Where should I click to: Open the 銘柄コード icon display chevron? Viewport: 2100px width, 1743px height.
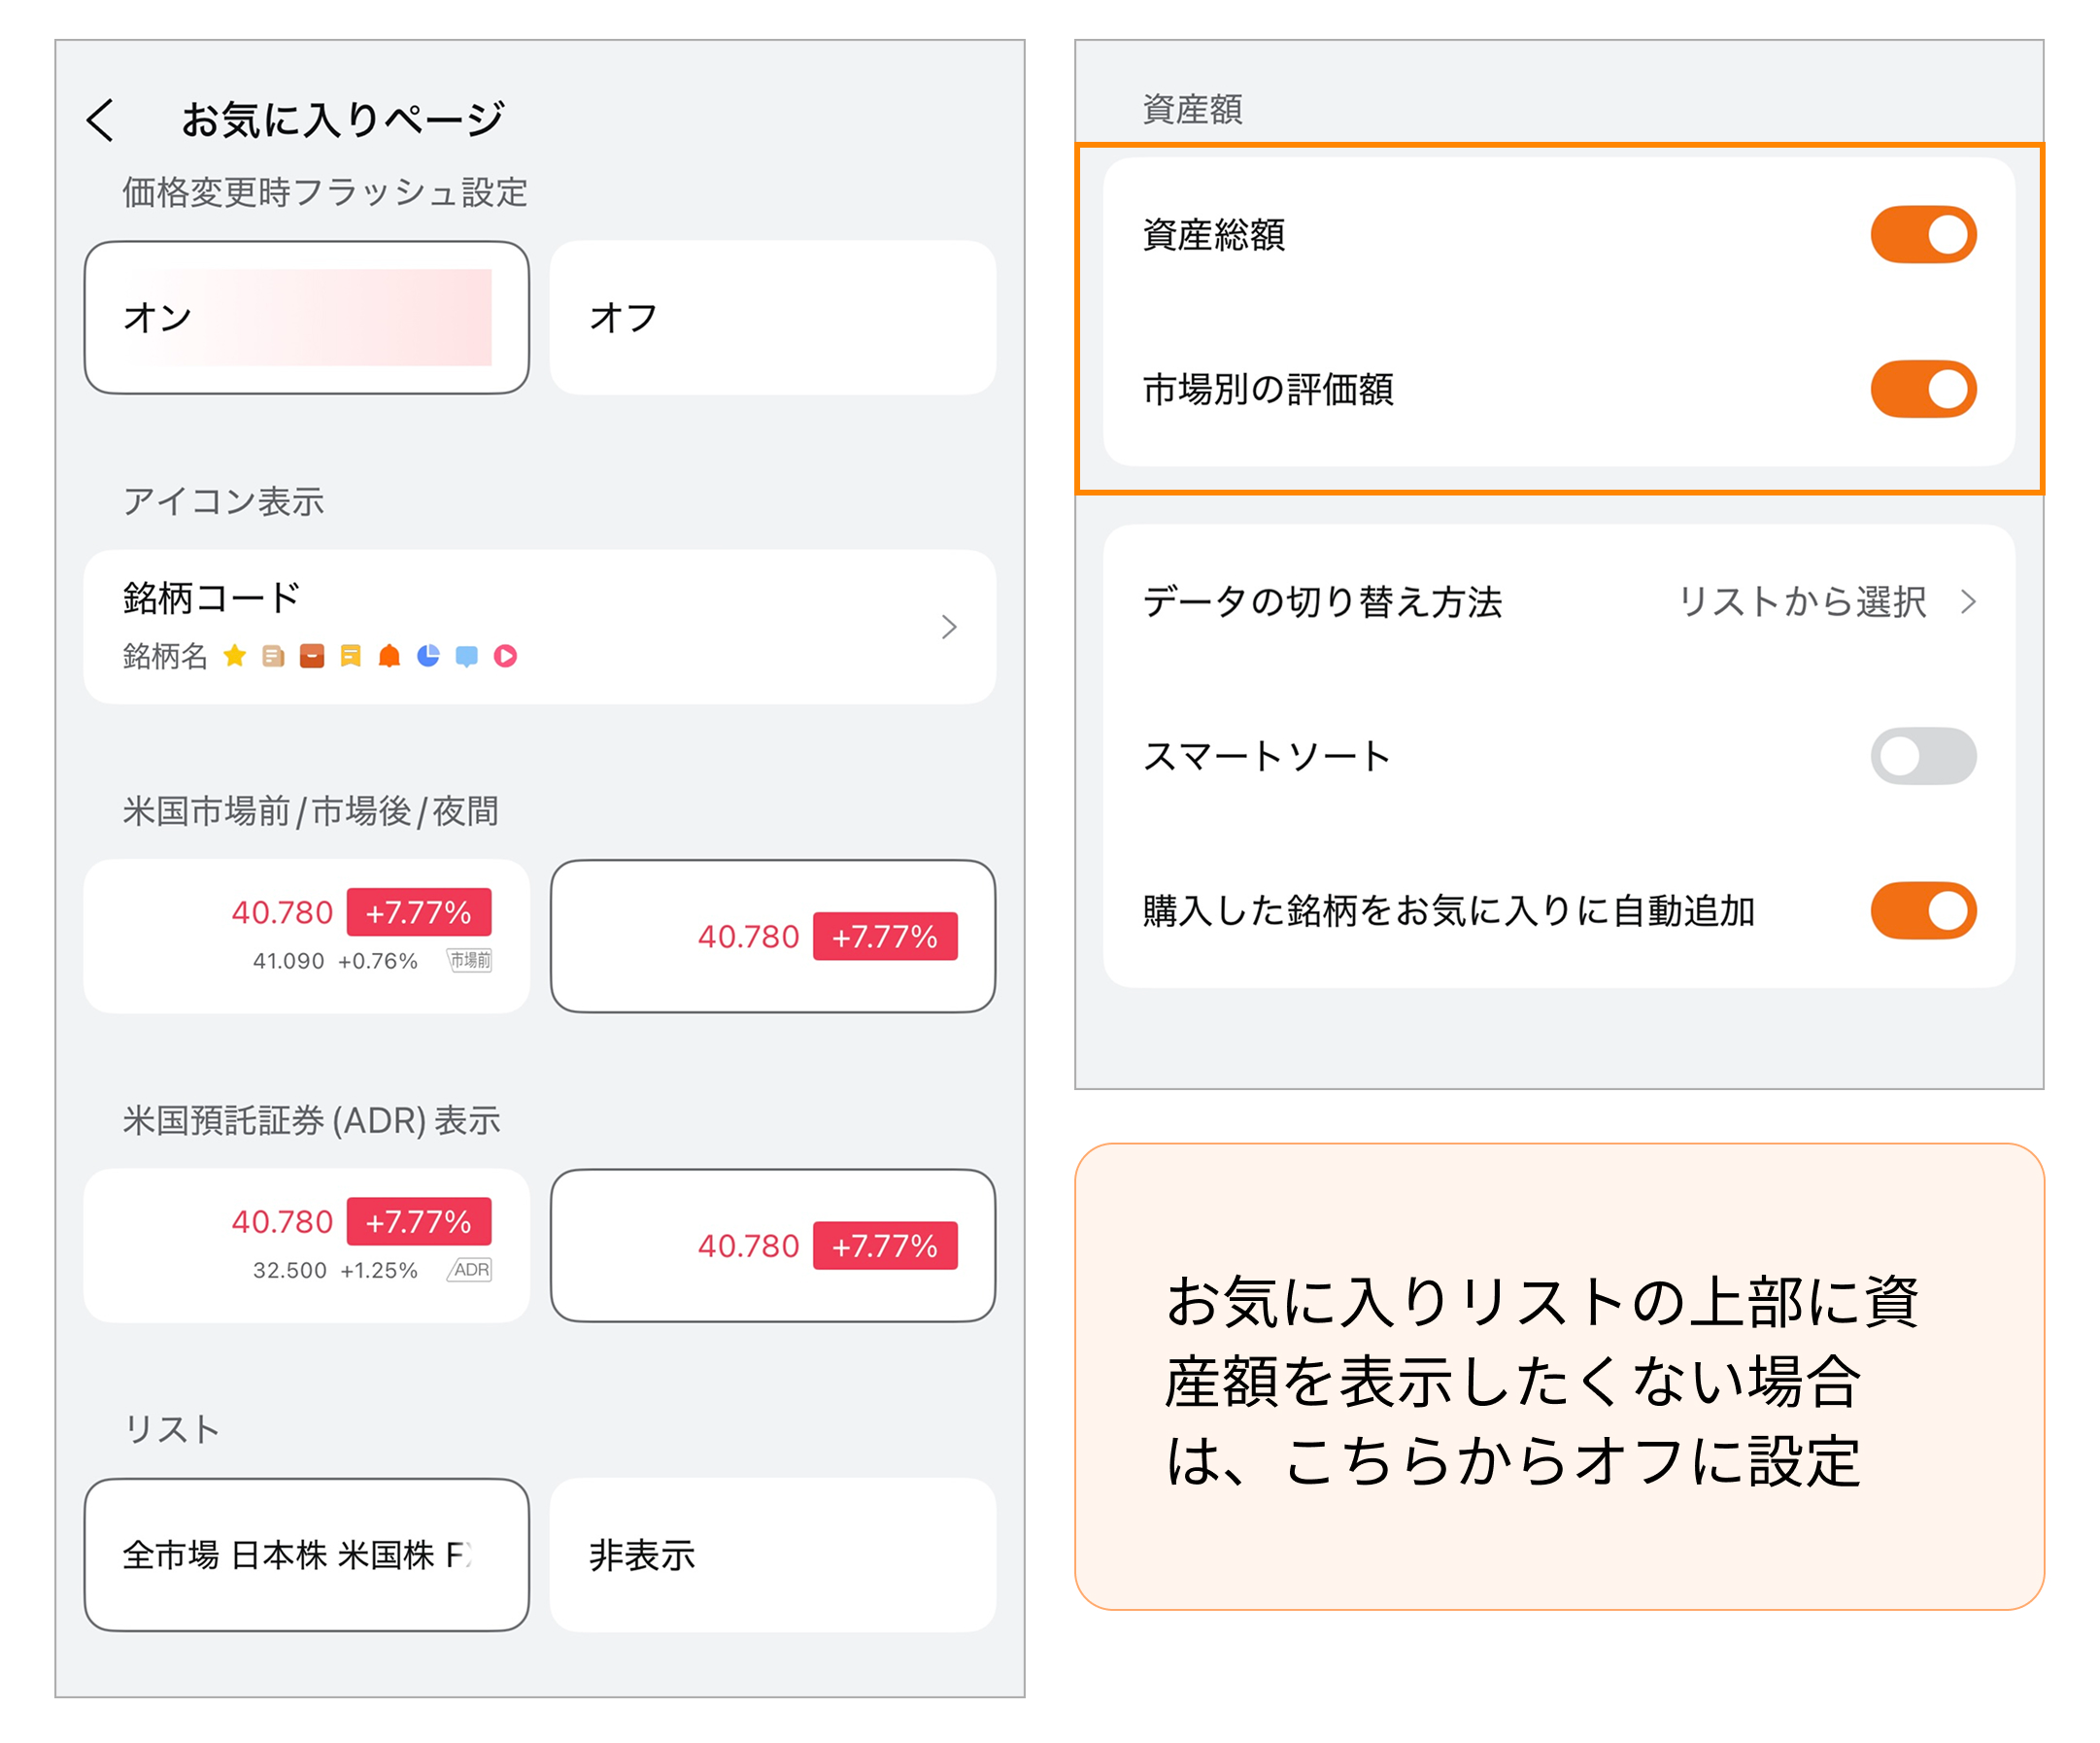tap(949, 627)
